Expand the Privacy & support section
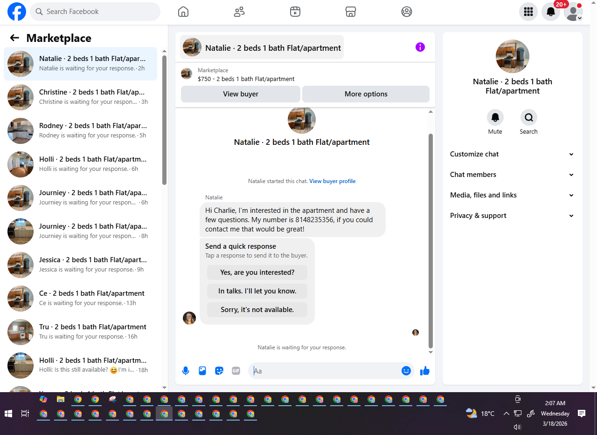This screenshot has height=435, width=597. coord(513,216)
